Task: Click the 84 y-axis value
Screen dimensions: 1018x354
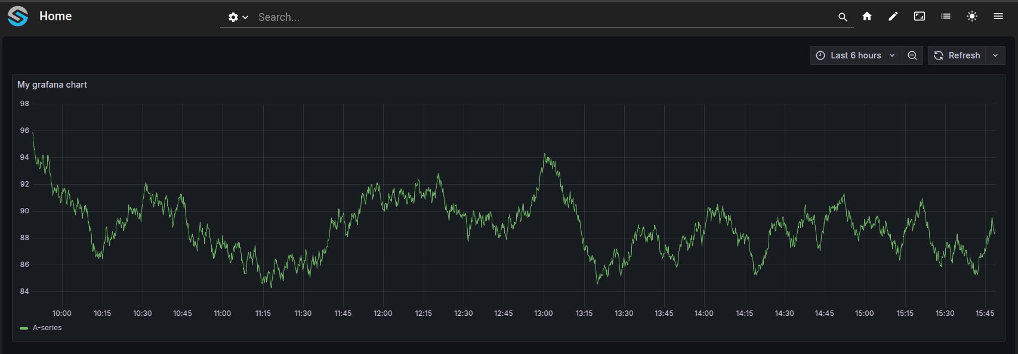Action: point(24,291)
